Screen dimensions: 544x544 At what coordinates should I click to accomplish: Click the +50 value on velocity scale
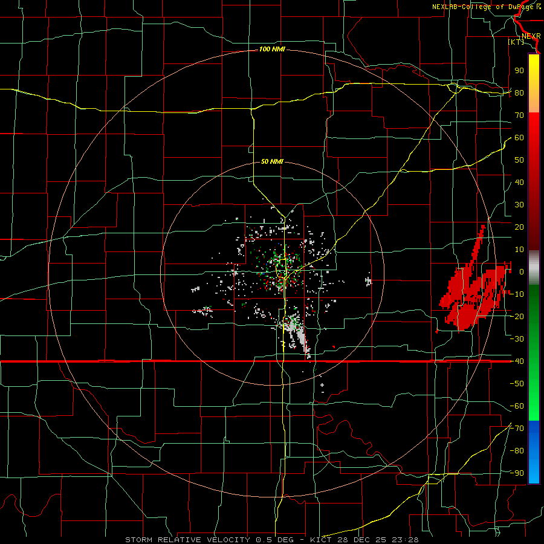pyautogui.click(x=519, y=160)
